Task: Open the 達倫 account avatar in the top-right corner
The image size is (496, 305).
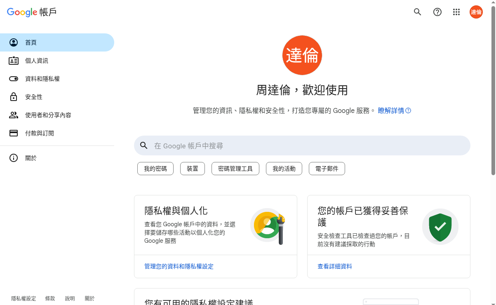Action: pyautogui.click(x=476, y=12)
